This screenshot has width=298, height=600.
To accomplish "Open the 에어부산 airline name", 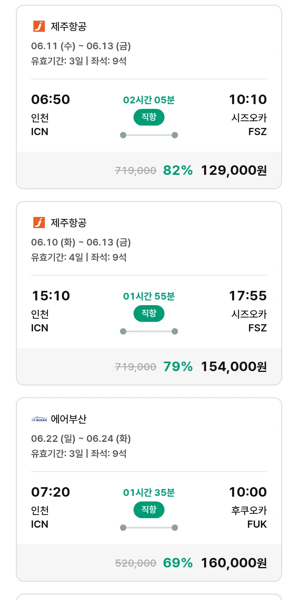I will [x=69, y=419].
